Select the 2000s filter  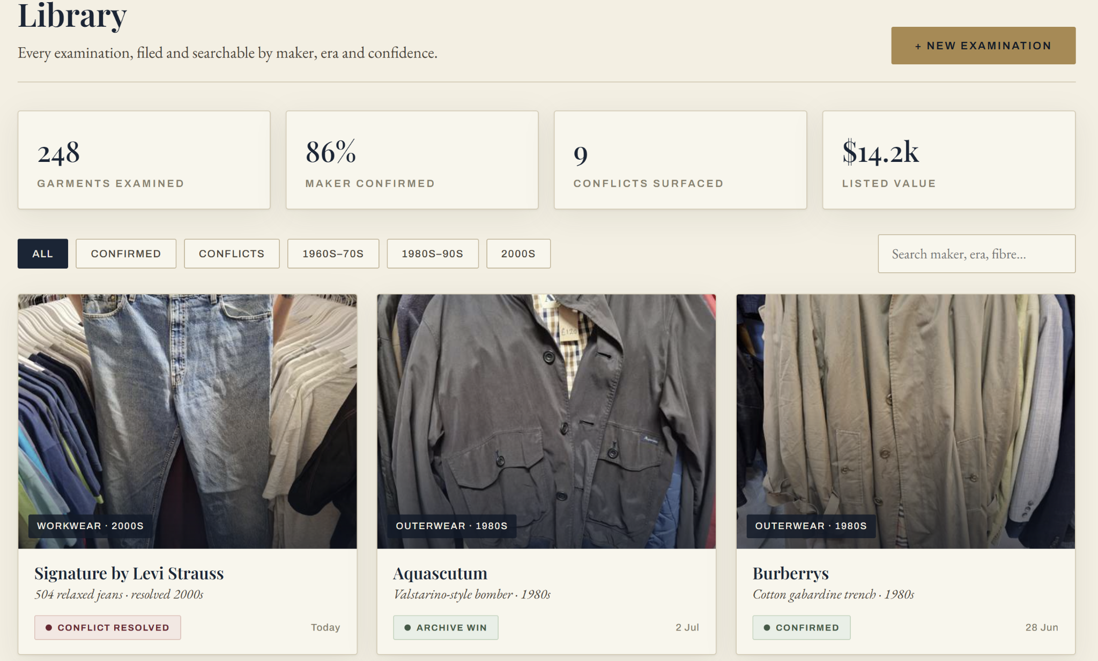[518, 254]
